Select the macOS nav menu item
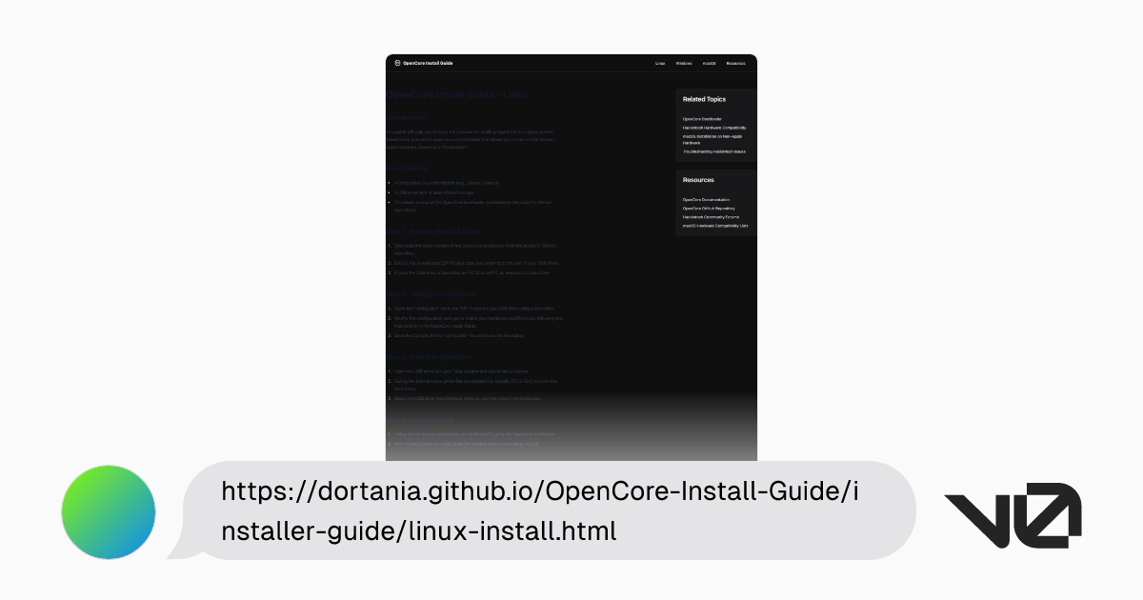This screenshot has height=600, width=1143. pos(709,63)
